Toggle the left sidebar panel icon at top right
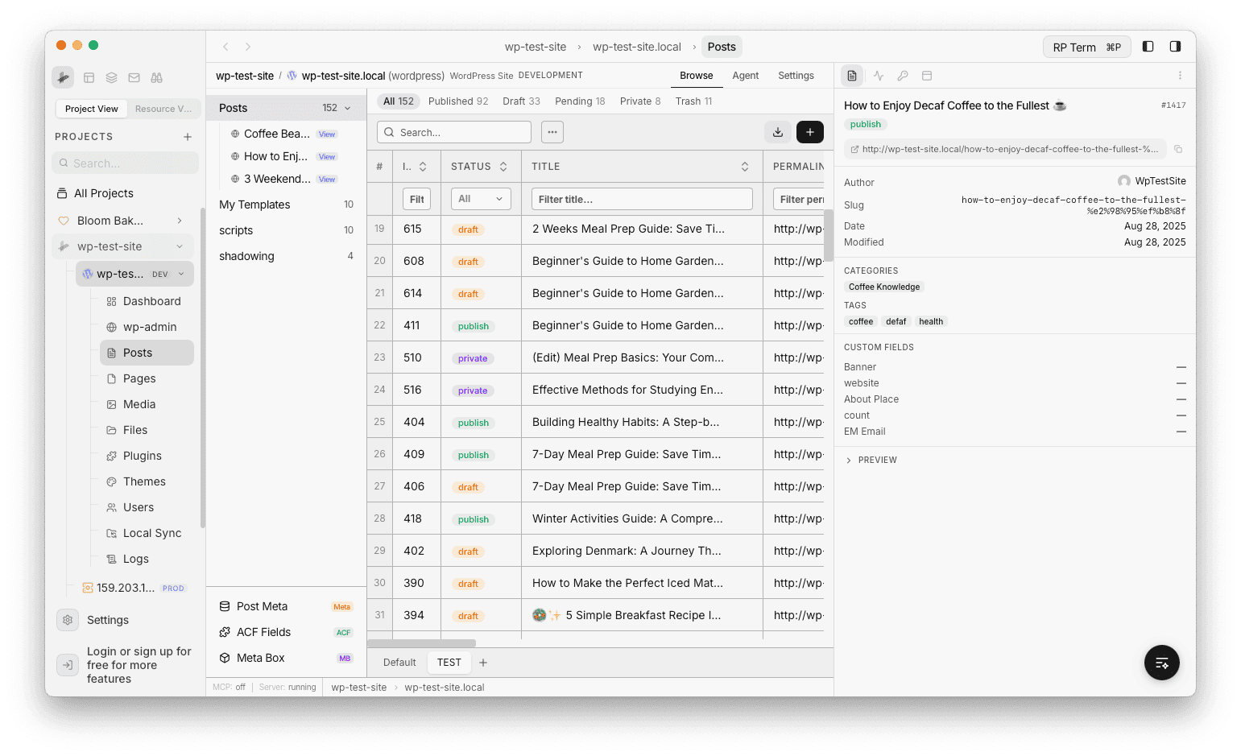1241x756 pixels. (1148, 46)
